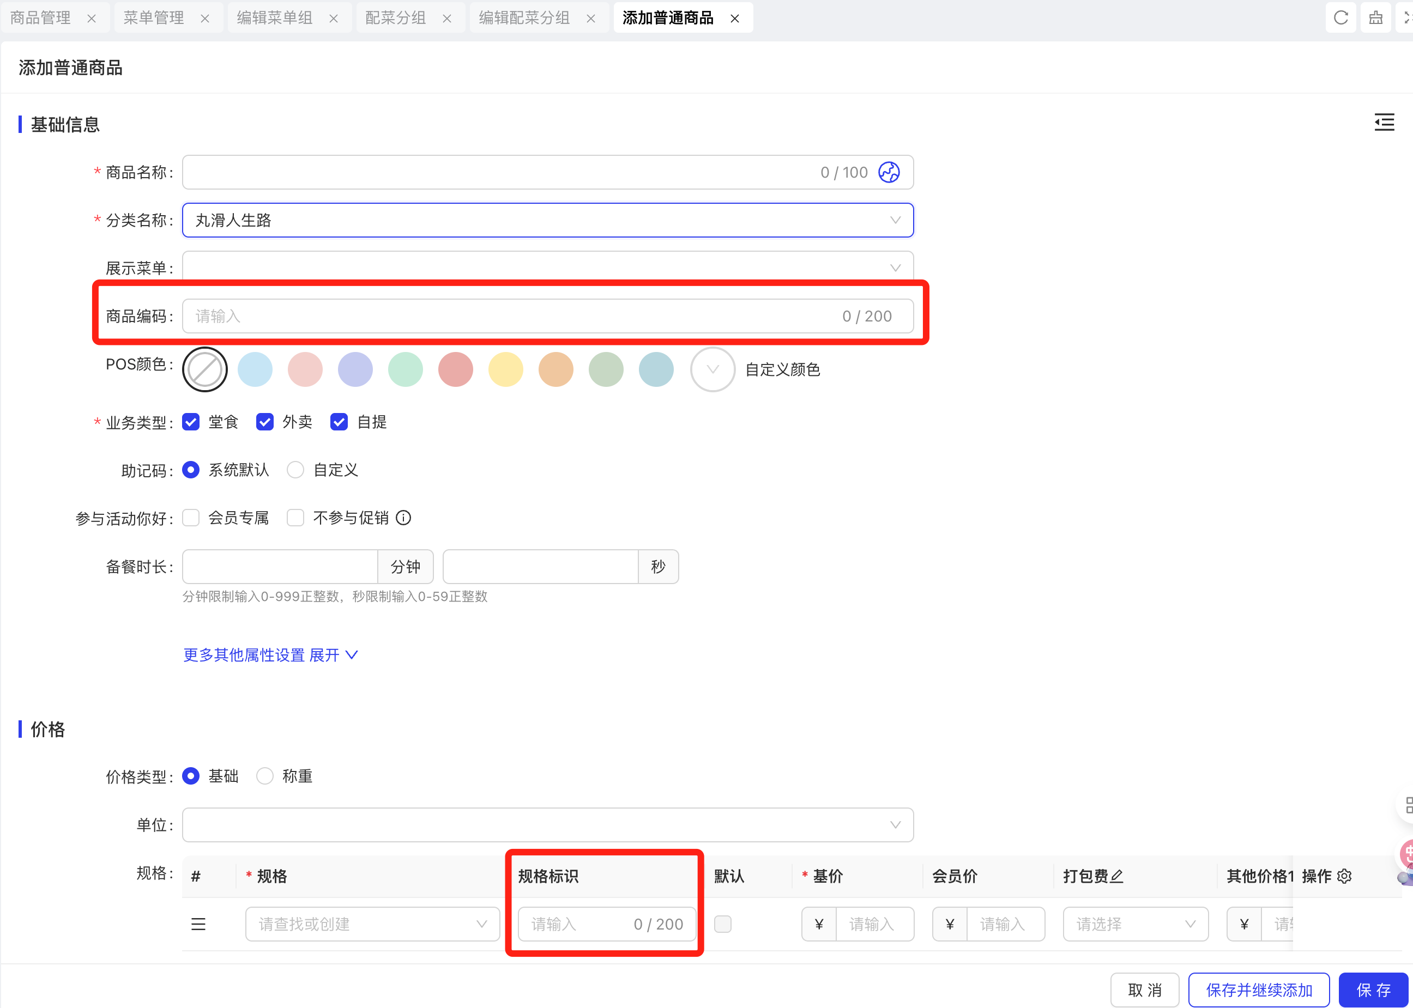Screen dimensions: 1413x1008
Task: Switch to the 菜单管理 tab
Action: point(154,17)
